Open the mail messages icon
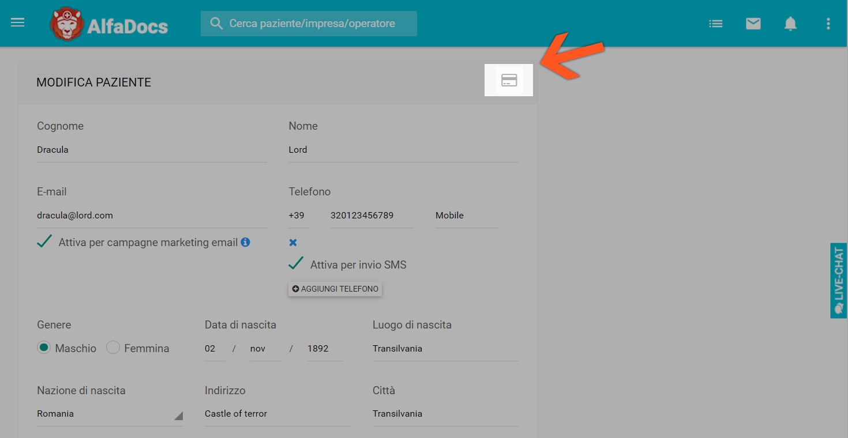Viewport: 848px width, 438px height. [x=753, y=24]
